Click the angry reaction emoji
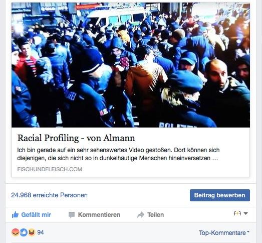 click(16, 232)
